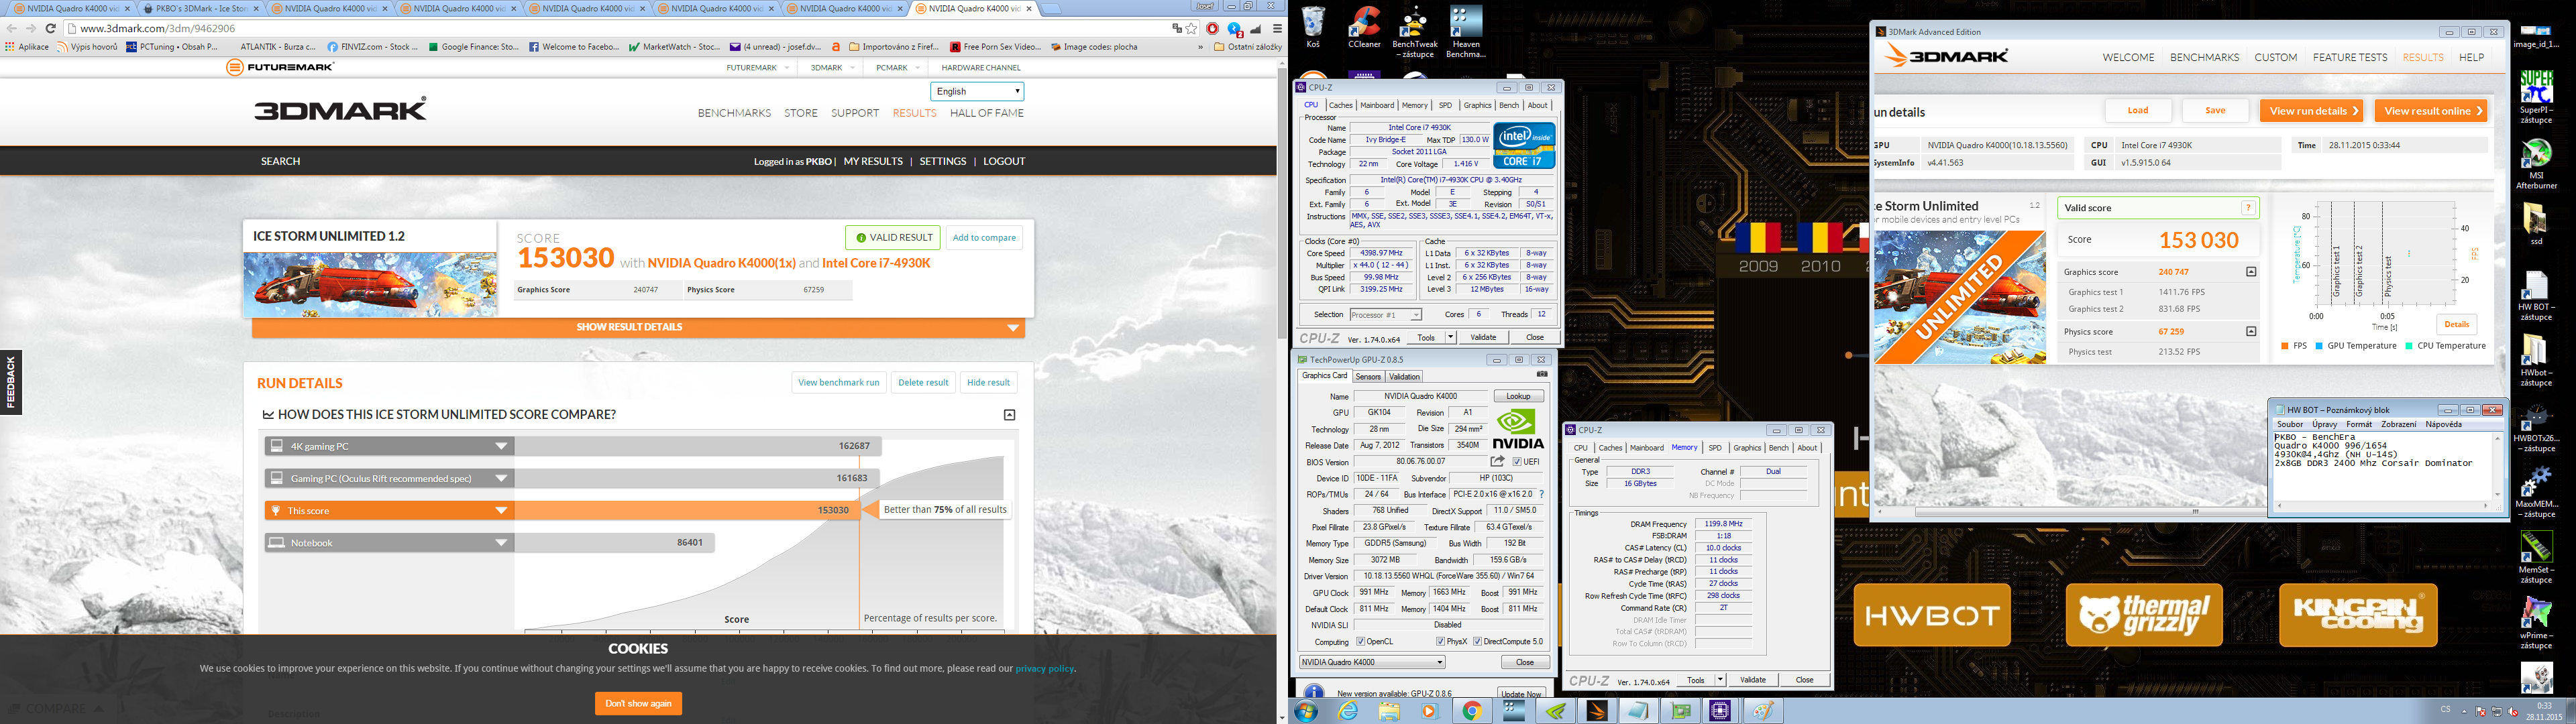Image resolution: width=2576 pixels, height=724 pixels.
Task: Open the Chrome menu hamburger icon
Action: click(1277, 29)
